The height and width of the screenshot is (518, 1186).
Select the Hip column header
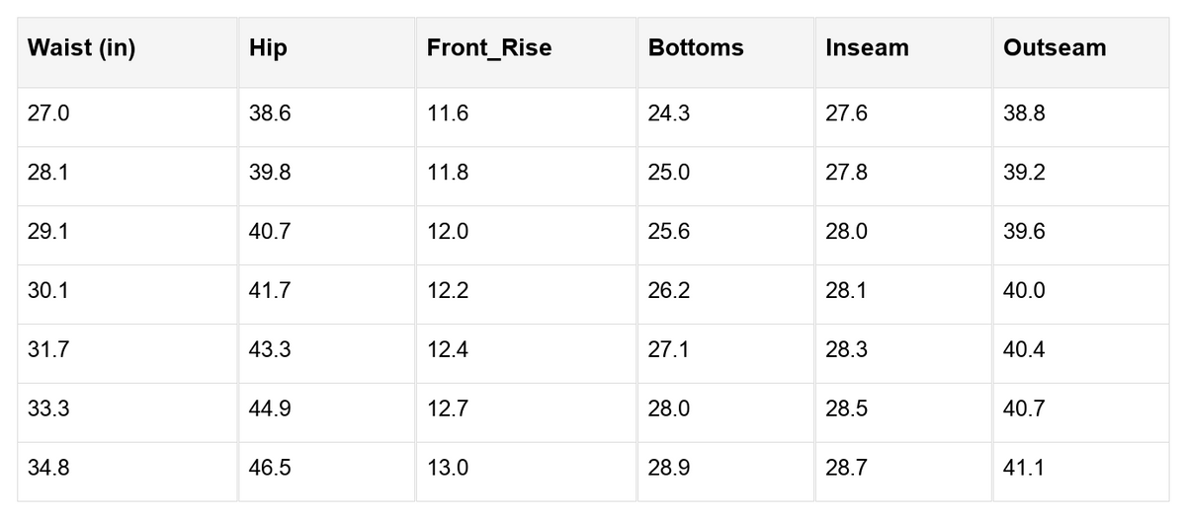[327, 51]
